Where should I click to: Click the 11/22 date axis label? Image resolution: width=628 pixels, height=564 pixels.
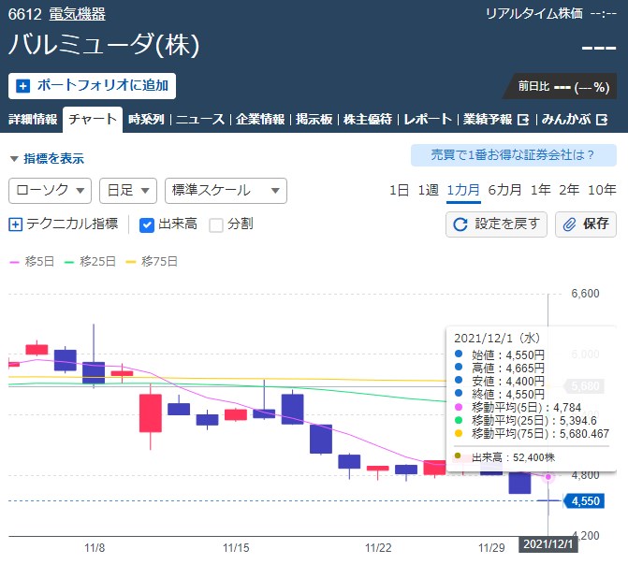(x=378, y=547)
